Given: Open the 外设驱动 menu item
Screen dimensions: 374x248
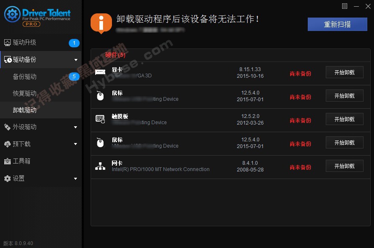Looking at the screenshot, I should tap(41, 127).
